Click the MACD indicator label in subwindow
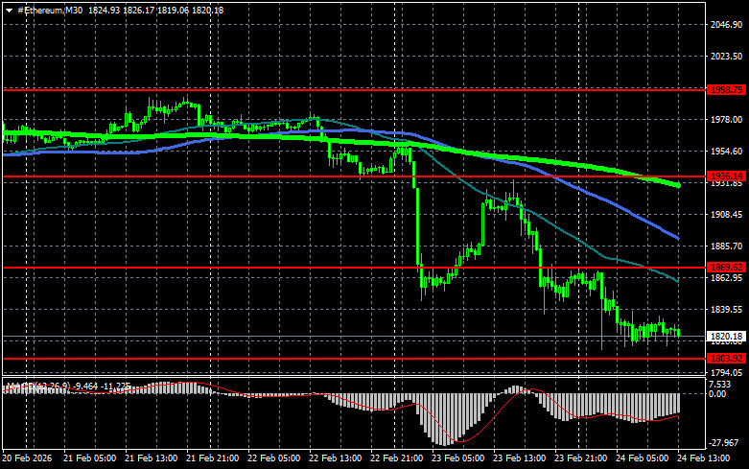 [67, 386]
